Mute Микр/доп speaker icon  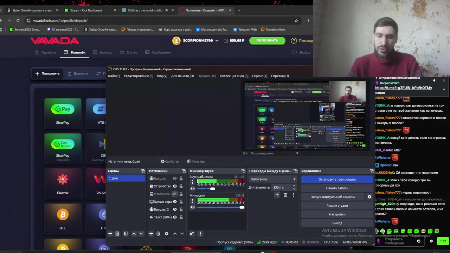click(192, 207)
